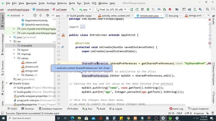Expand the themes folder
The width and height of the screenshot is (216, 121).
coord(18,75)
